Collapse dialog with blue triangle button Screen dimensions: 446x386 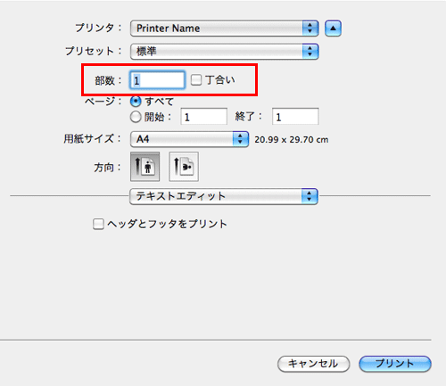pyautogui.click(x=333, y=29)
